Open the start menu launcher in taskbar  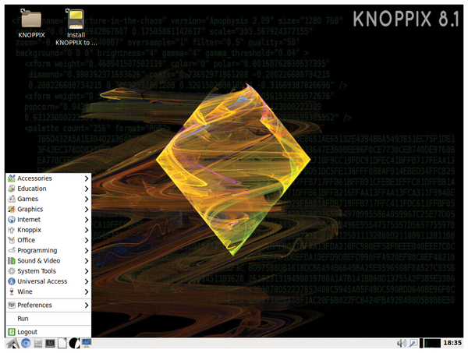coord(12,343)
